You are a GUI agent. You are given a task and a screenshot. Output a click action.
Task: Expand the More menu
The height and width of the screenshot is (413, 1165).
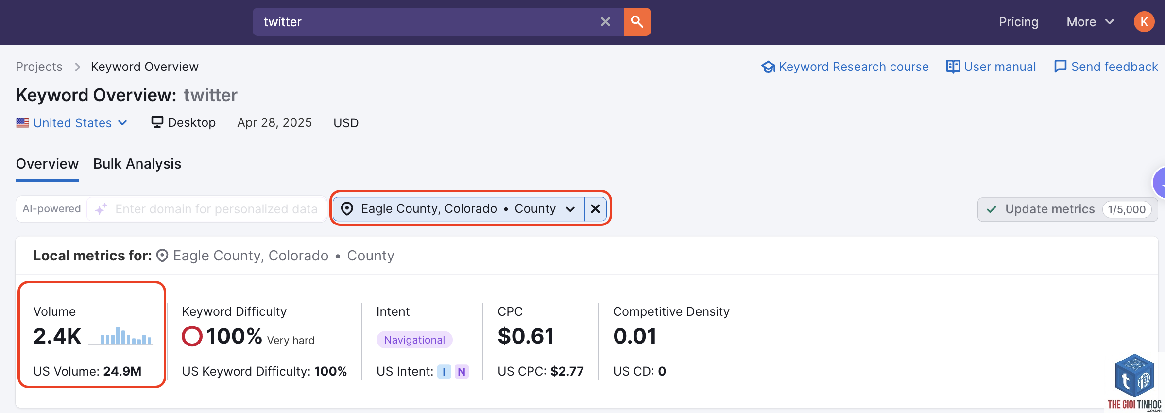click(x=1090, y=22)
